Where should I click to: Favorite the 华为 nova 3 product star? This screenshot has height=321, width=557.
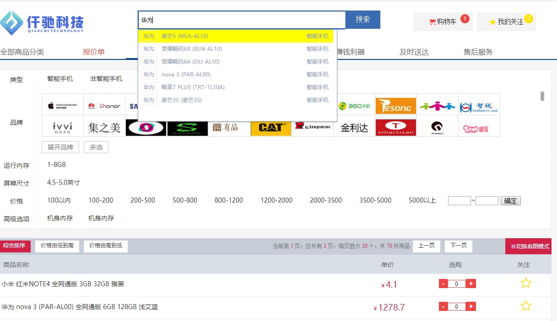(526, 306)
